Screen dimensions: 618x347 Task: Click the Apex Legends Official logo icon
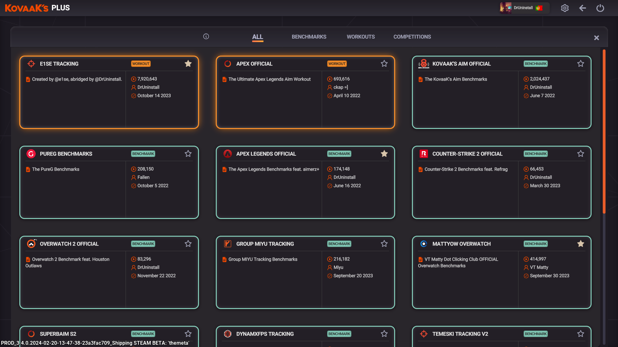click(228, 154)
